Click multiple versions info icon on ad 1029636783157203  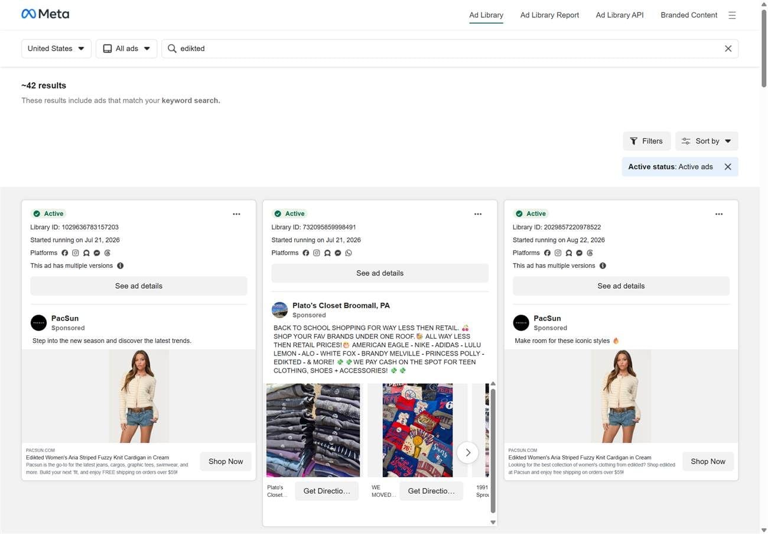click(121, 266)
